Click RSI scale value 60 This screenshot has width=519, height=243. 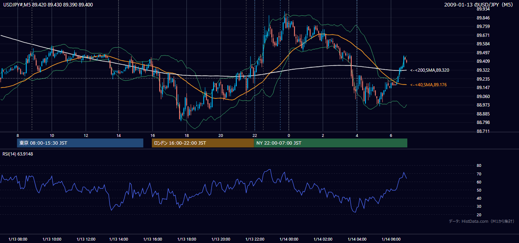479,182
